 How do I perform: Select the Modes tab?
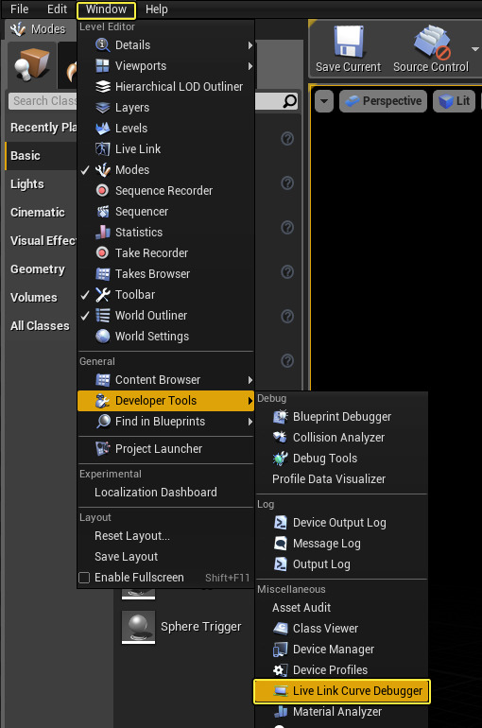coord(39,29)
